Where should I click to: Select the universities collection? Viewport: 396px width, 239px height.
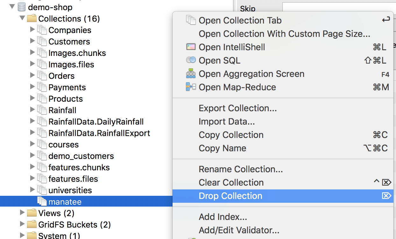pos(70,190)
